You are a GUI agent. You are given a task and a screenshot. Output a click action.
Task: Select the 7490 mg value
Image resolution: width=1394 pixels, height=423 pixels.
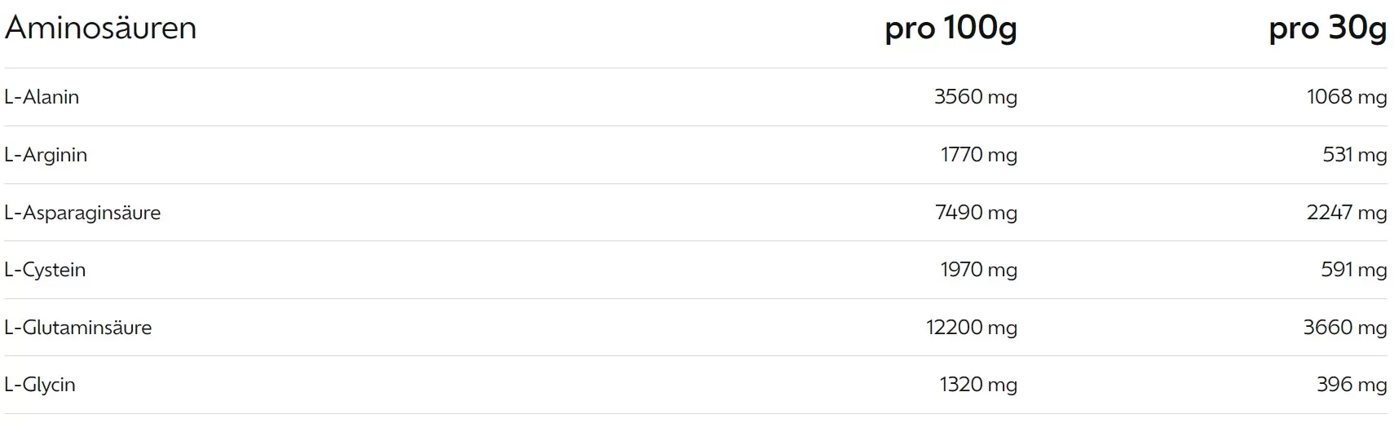click(977, 213)
